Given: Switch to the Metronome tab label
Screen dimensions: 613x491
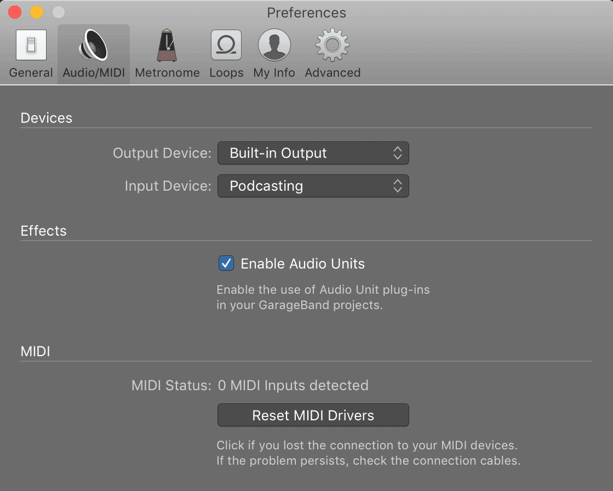Looking at the screenshot, I should click(x=167, y=73).
